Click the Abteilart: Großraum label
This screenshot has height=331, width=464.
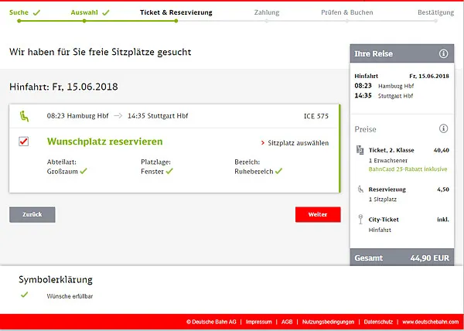67,167
